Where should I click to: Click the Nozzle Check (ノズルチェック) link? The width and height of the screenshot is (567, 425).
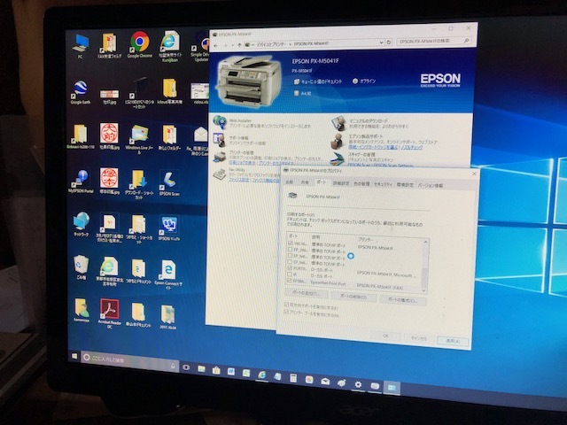(411, 148)
